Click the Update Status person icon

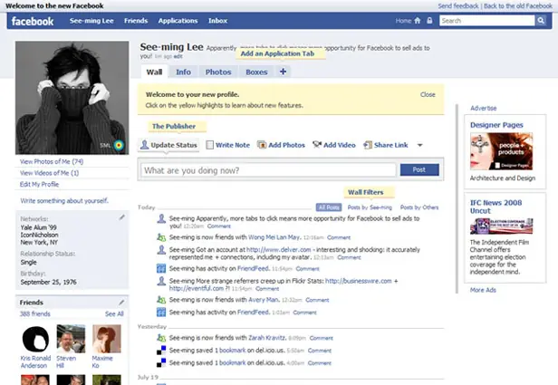click(x=144, y=145)
